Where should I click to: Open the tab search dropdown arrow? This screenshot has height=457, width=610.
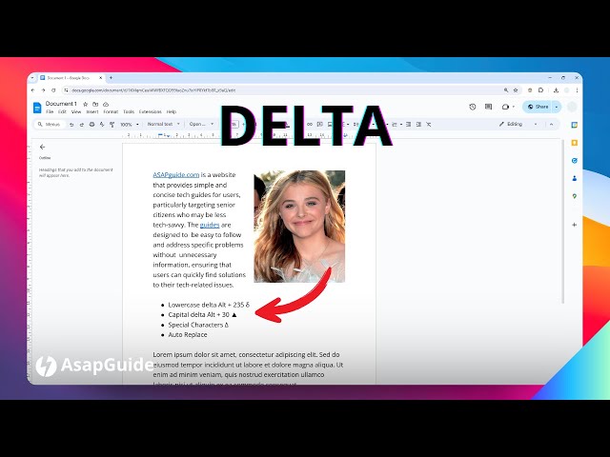pyautogui.click(x=32, y=78)
